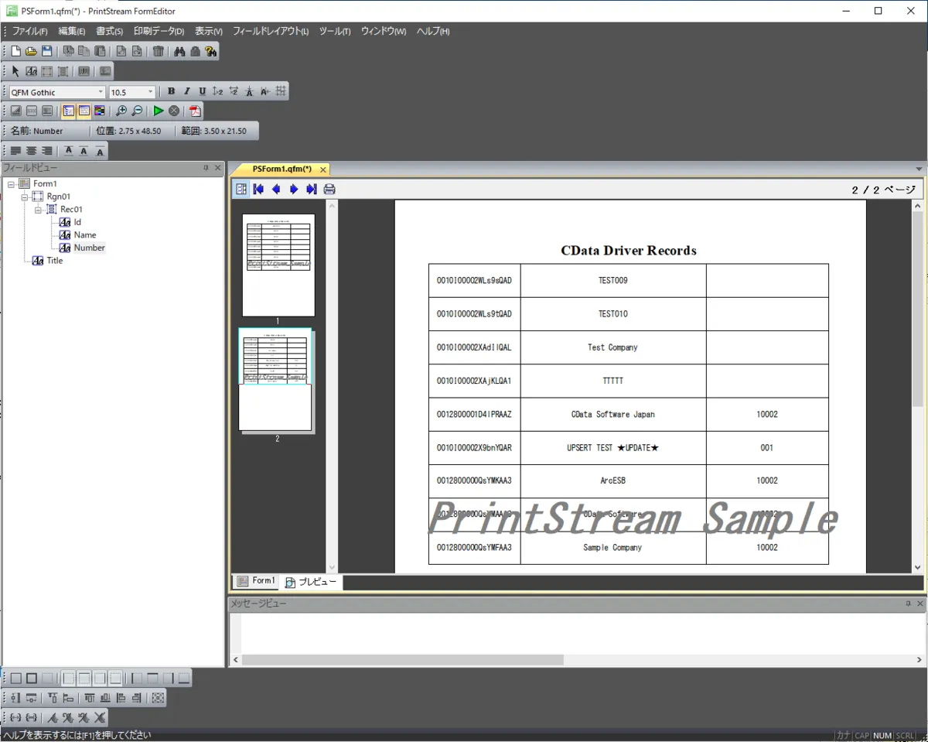This screenshot has width=928, height=742.
Task: Select the page 1 thumbnail
Action: tap(278, 265)
